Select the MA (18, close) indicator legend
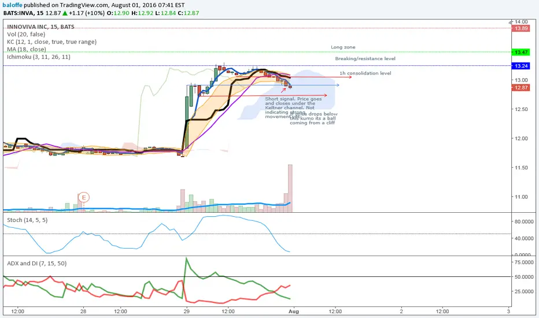539x318 pixels. click(x=27, y=50)
